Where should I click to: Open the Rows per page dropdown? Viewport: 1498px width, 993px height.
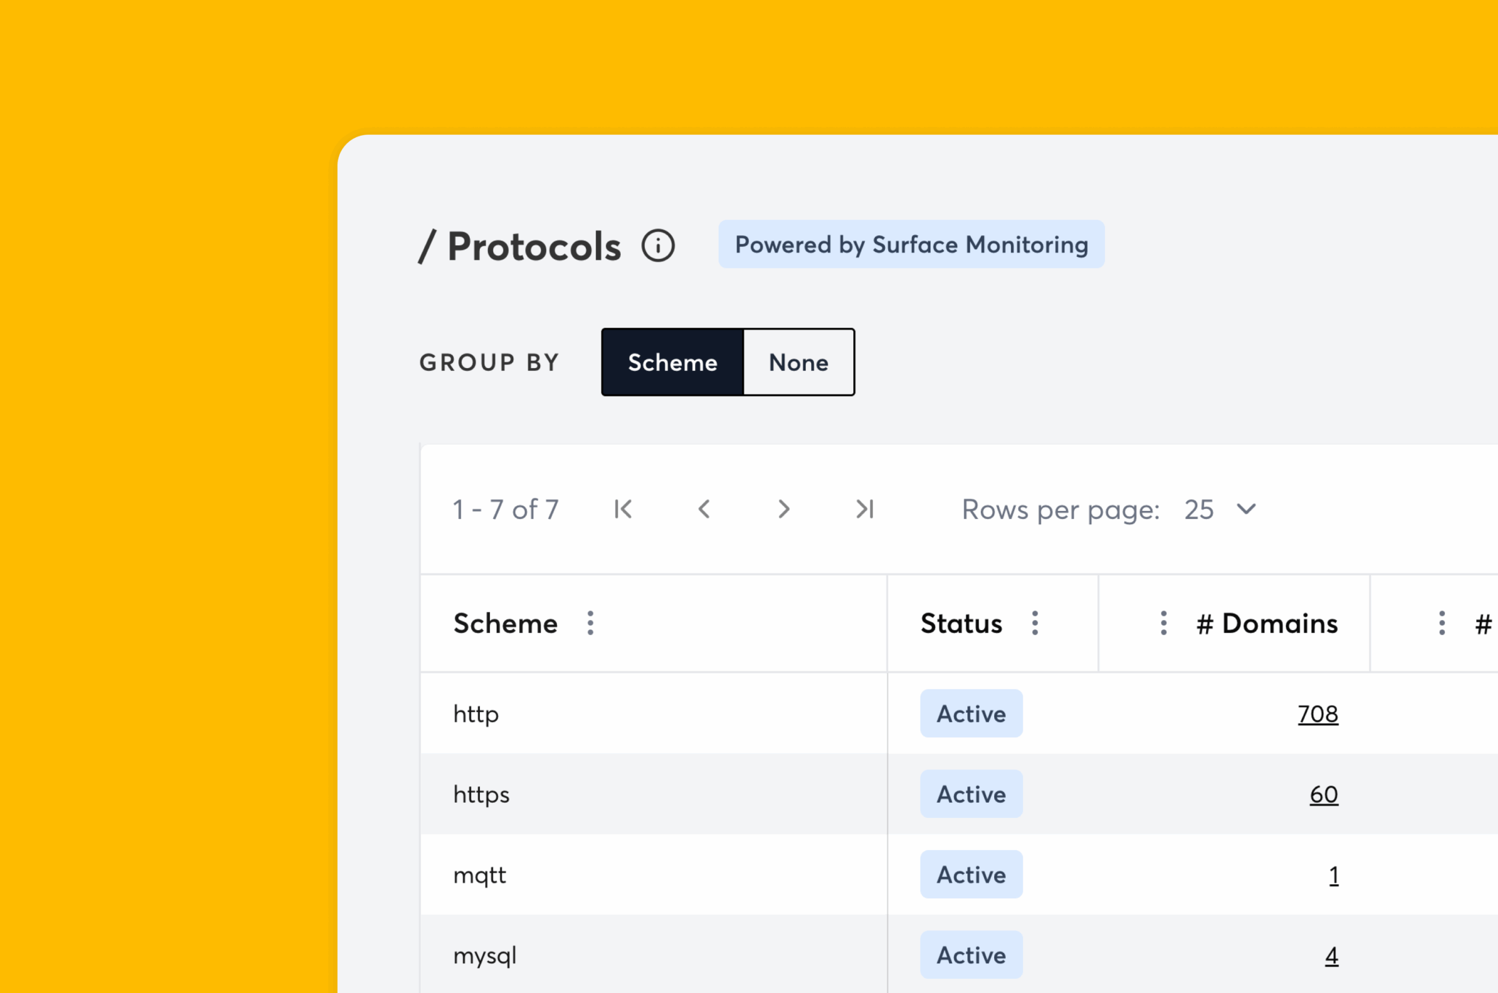(x=1198, y=509)
